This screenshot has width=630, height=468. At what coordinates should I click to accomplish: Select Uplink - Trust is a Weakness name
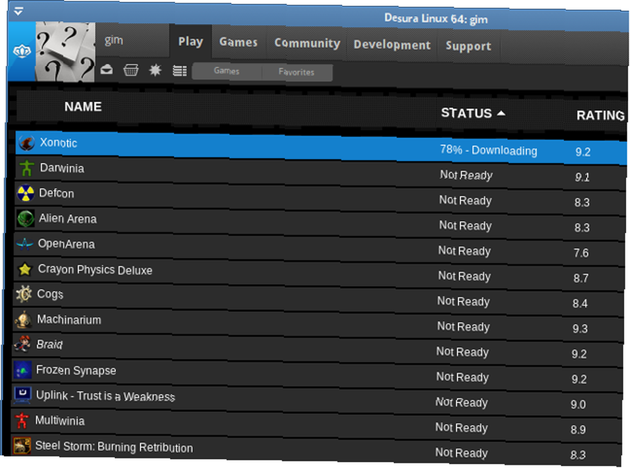[x=105, y=396]
